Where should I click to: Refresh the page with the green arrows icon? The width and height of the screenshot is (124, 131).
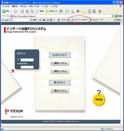[x=27, y=11]
